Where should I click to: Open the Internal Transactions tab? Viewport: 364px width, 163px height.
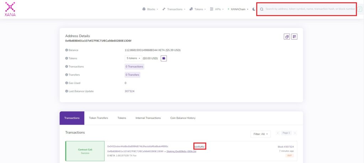tap(148, 118)
